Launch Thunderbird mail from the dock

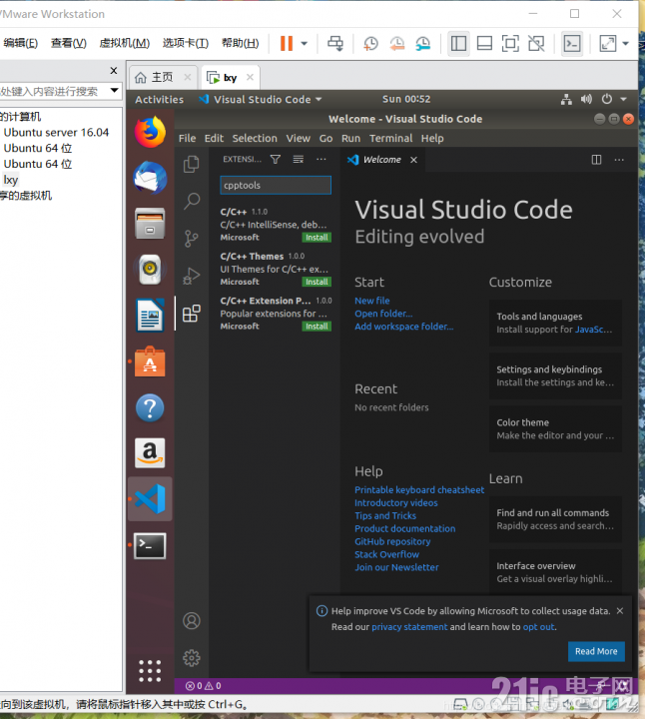150,178
